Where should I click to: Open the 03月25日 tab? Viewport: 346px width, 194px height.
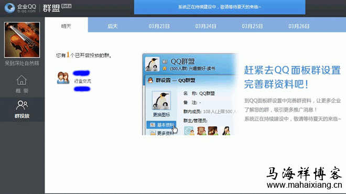pyautogui.click(x=252, y=26)
